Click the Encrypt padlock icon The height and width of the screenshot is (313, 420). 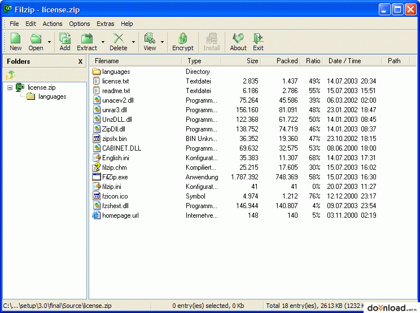[183, 38]
